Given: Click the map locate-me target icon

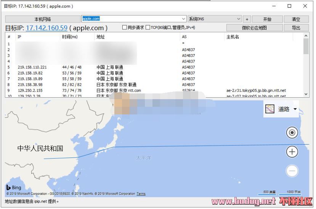Looking at the screenshot, I should click(x=292, y=133).
